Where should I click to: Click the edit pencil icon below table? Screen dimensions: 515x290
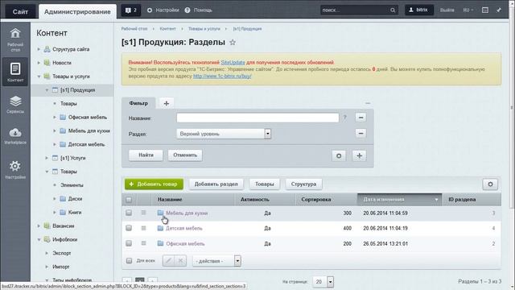(x=168, y=261)
